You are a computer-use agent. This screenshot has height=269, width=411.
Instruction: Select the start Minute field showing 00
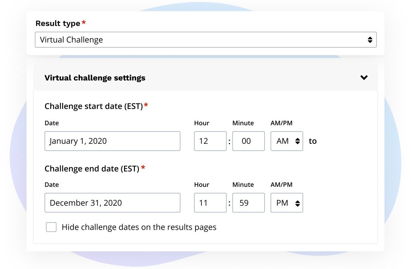248,141
